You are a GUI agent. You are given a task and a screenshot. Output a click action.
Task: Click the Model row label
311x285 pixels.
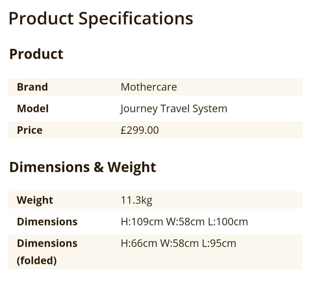pos(33,108)
